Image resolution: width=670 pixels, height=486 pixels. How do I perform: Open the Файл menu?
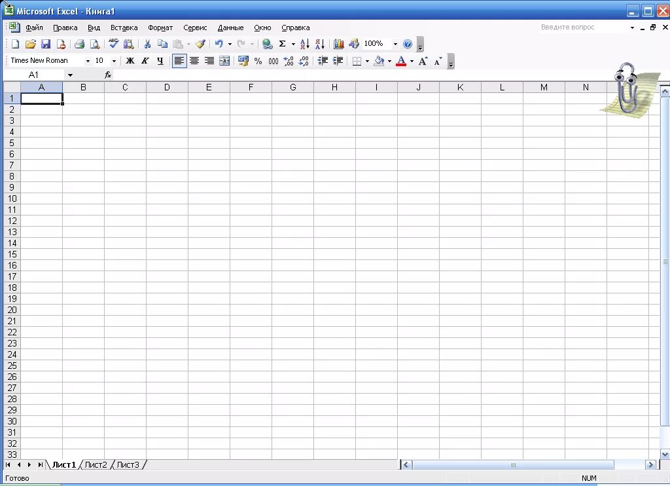(34, 28)
